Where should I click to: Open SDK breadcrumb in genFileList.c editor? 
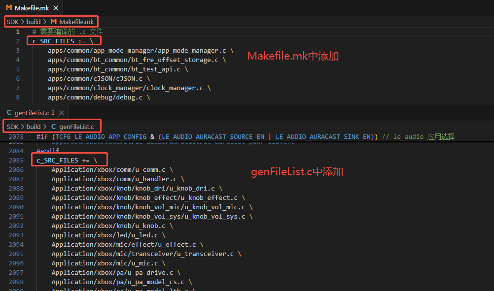point(13,127)
